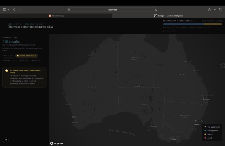Select the Mackay map label
This screenshot has width=225, height=146.
pyautogui.click(x=197, y=71)
